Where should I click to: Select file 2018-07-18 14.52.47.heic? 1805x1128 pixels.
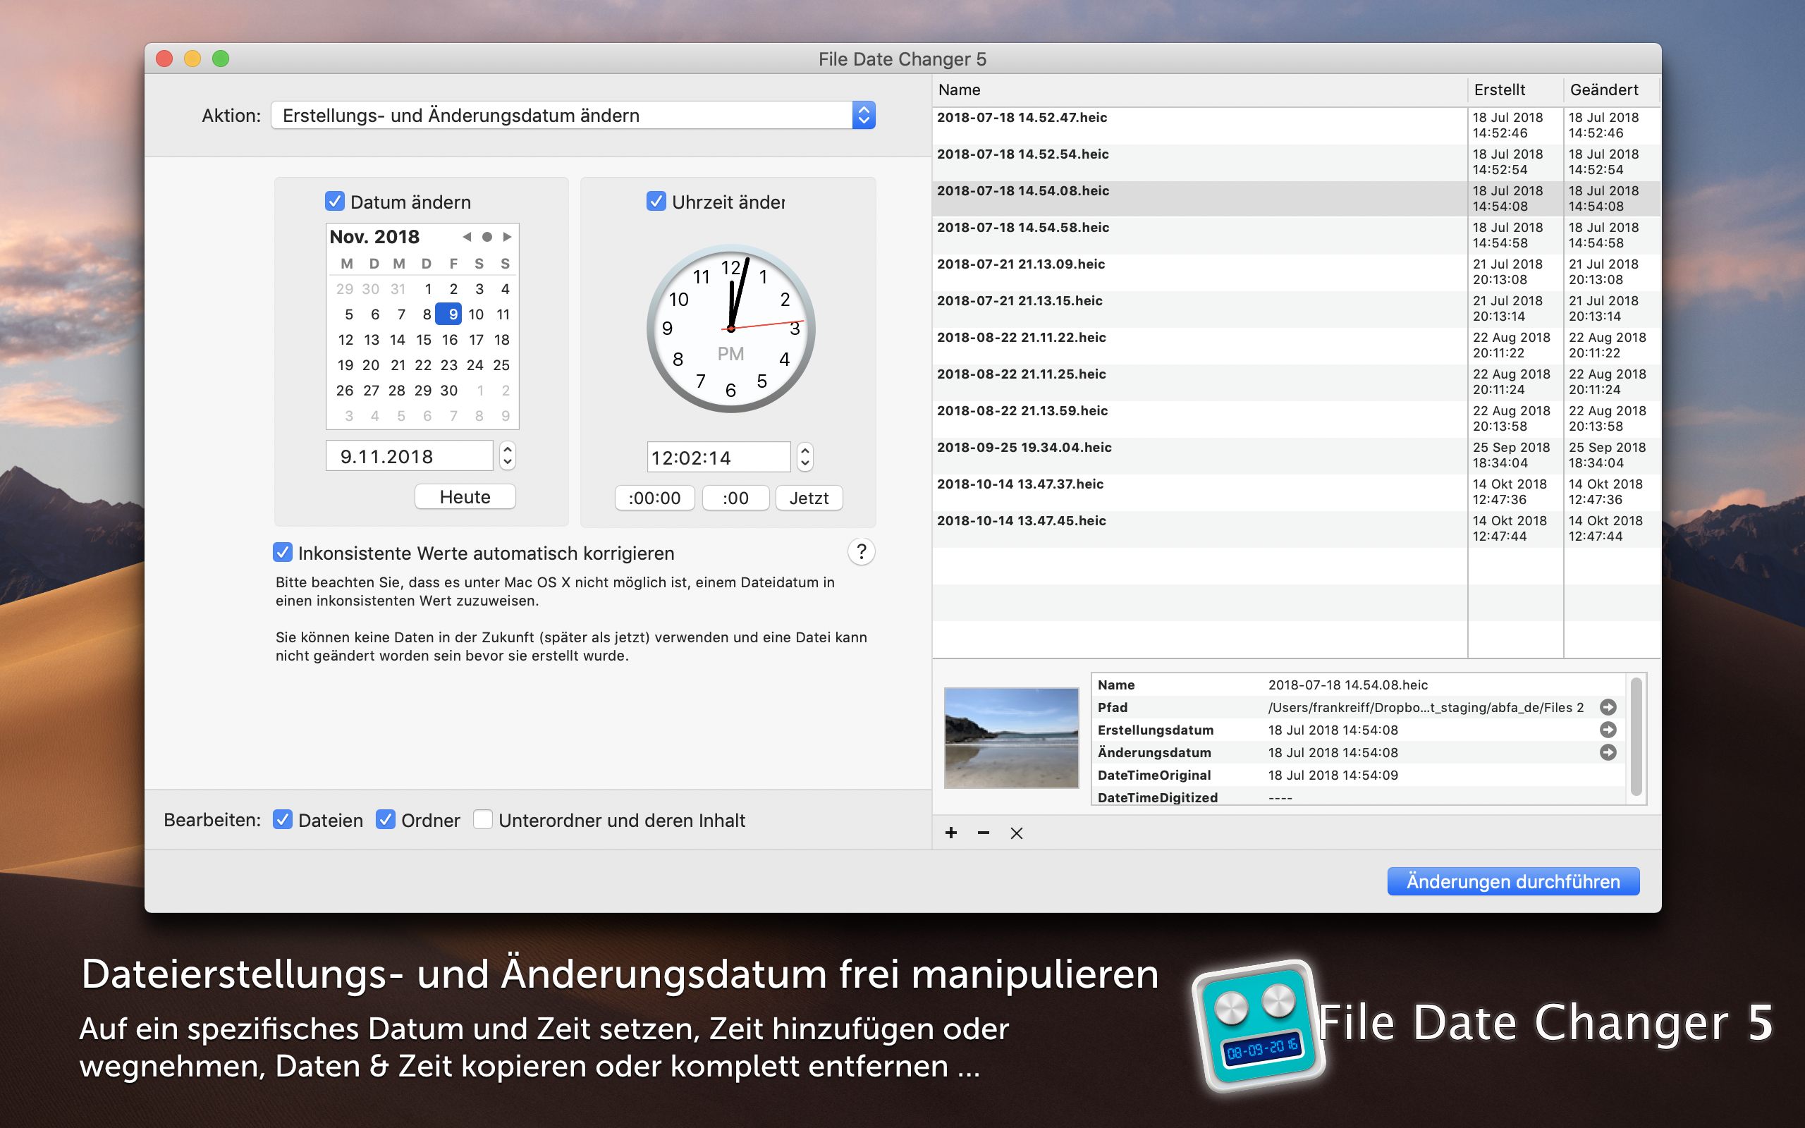click(1295, 125)
